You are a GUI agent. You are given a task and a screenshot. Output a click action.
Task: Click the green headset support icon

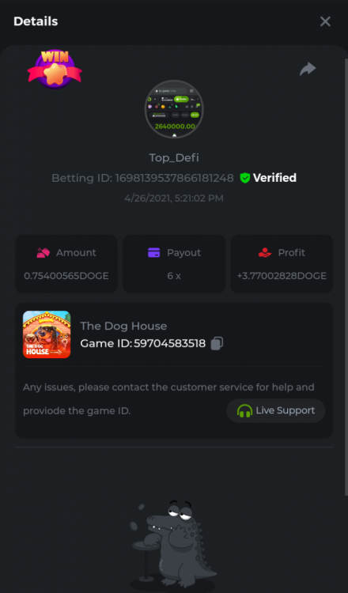(x=244, y=410)
